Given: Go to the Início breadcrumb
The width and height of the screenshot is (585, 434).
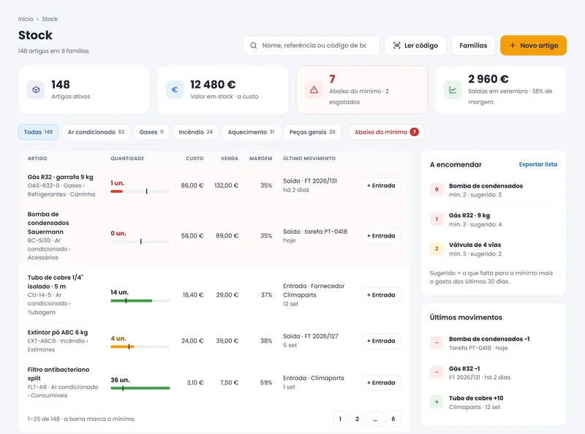Looking at the screenshot, I should 26,19.
